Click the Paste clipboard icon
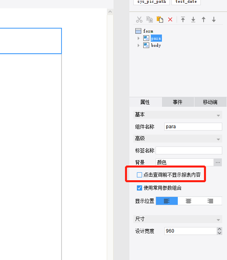 [160, 19]
